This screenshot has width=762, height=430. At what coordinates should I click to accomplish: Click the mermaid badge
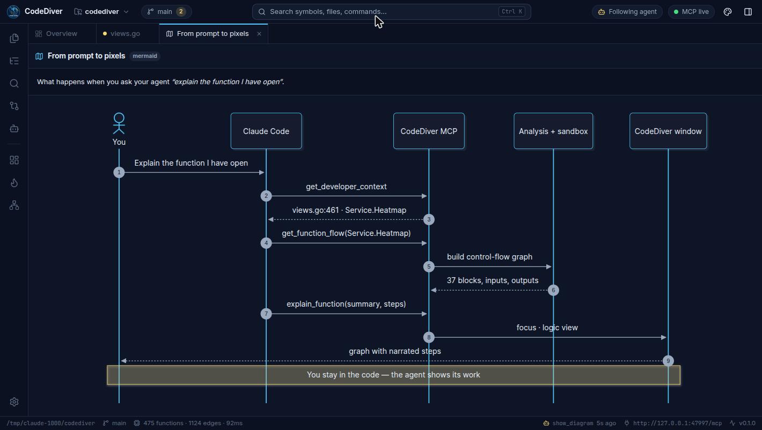click(145, 56)
